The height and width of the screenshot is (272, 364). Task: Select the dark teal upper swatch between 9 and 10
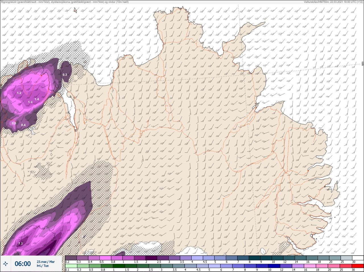pyautogui.click(x=266, y=258)
